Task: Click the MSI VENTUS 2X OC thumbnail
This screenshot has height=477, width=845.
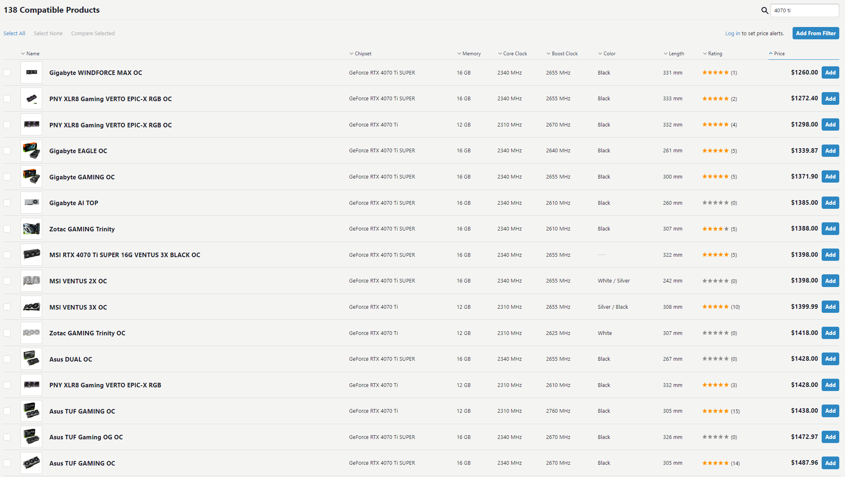Action: click(x=31, y=281)
